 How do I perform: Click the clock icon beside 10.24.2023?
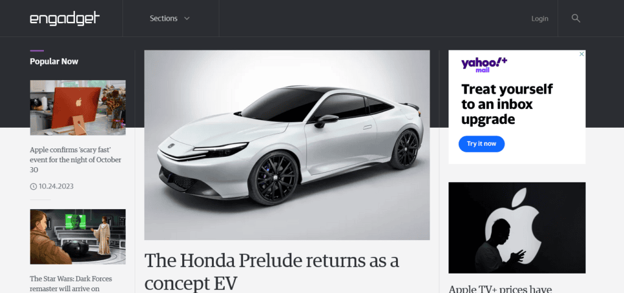[34, 186]
